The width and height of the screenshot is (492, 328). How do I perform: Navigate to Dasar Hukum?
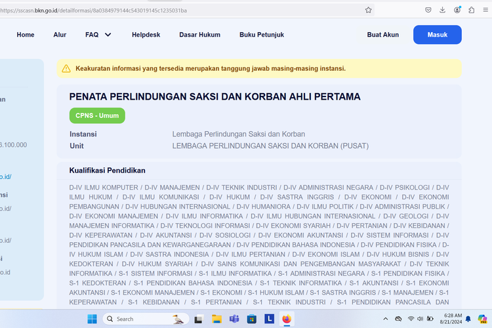tap(200, 35)
